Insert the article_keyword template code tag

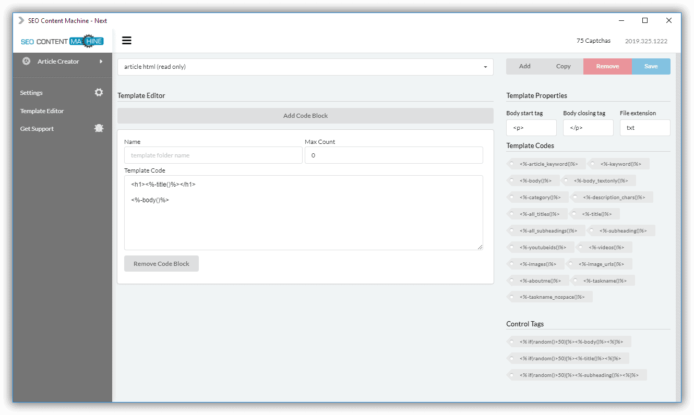(546, 164)
